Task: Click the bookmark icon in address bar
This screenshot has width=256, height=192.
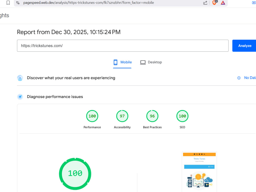Action: point(8,3)
